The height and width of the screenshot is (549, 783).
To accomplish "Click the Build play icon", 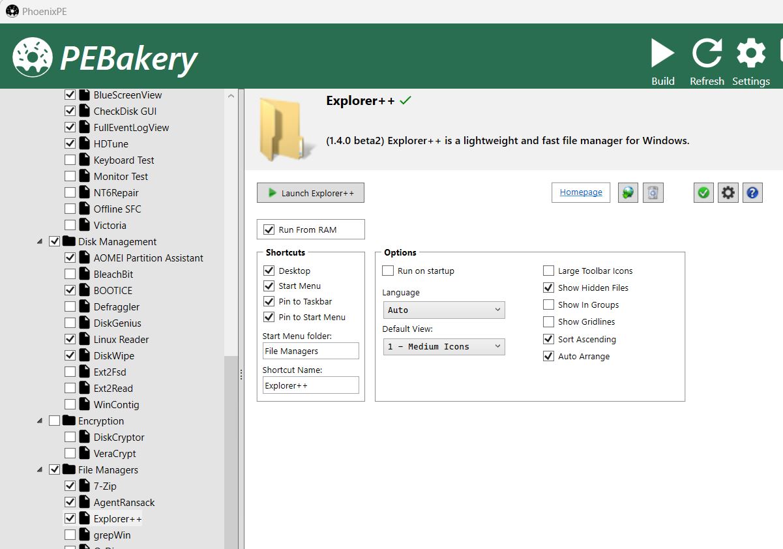I will click(663, 53).
